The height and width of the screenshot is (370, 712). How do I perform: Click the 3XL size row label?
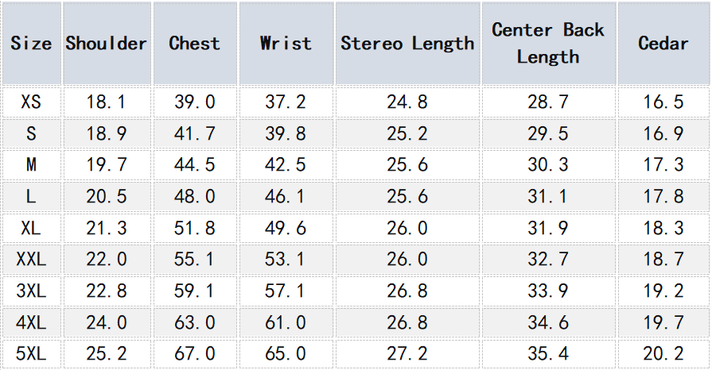[31, 291]
